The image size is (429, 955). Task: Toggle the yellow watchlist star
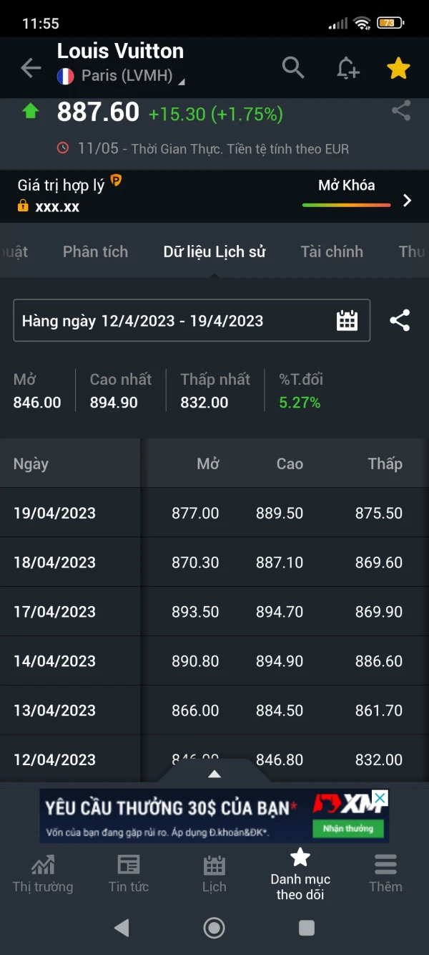[398, 68]
